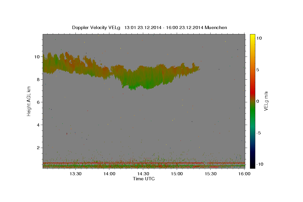
Task: Click the colorbar value -5 label
Action: [x=258, y=133]
